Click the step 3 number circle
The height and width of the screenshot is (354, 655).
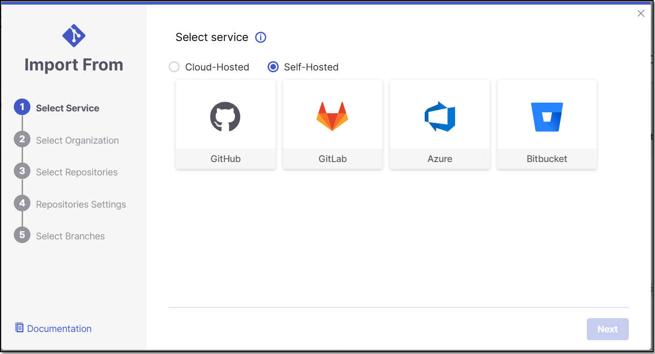(22, 171)
